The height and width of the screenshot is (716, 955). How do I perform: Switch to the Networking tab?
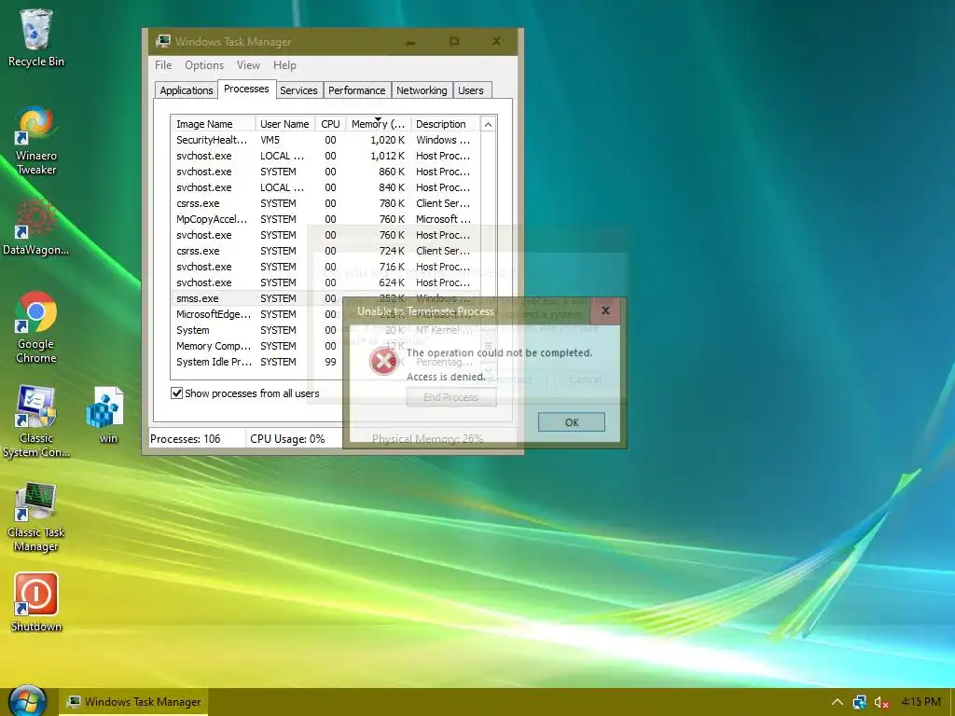click(422, 90)
